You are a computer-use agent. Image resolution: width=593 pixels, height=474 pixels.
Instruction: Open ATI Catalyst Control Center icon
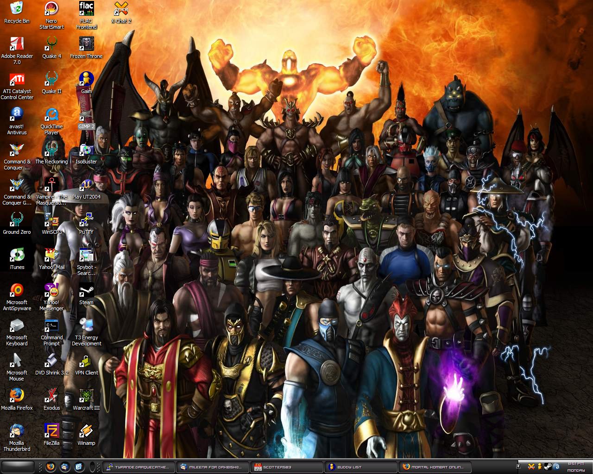[x=17, y=86]
